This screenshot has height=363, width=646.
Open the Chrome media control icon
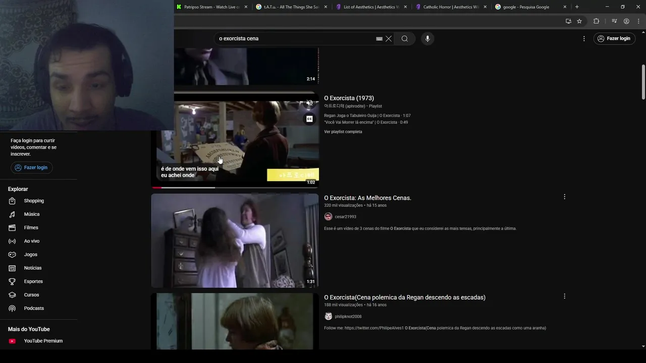614,21
